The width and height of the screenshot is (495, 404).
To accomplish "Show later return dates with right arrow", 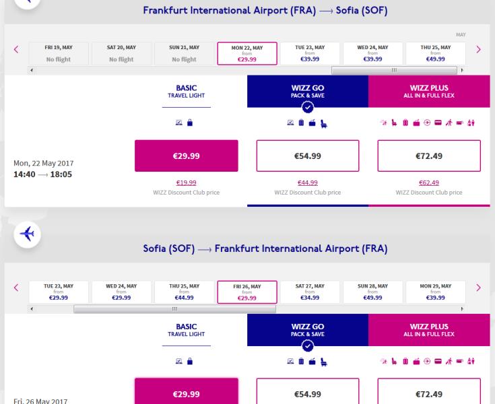I will click(x=479, y=288).
